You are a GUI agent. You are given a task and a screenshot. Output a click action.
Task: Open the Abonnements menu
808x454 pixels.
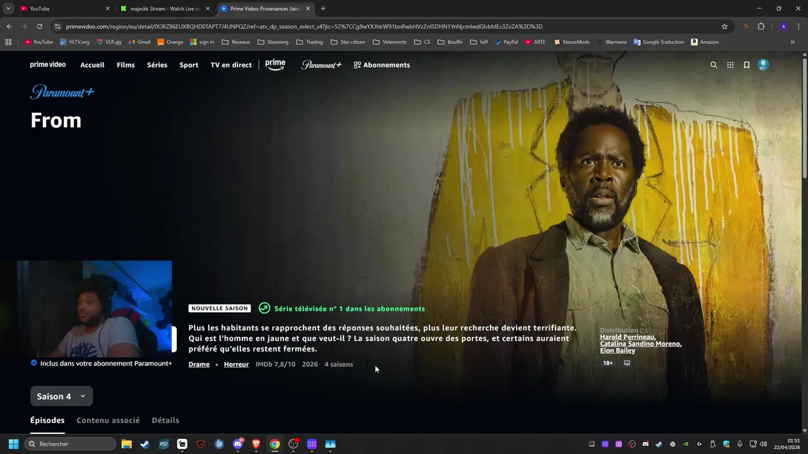[x=382, y=65]
